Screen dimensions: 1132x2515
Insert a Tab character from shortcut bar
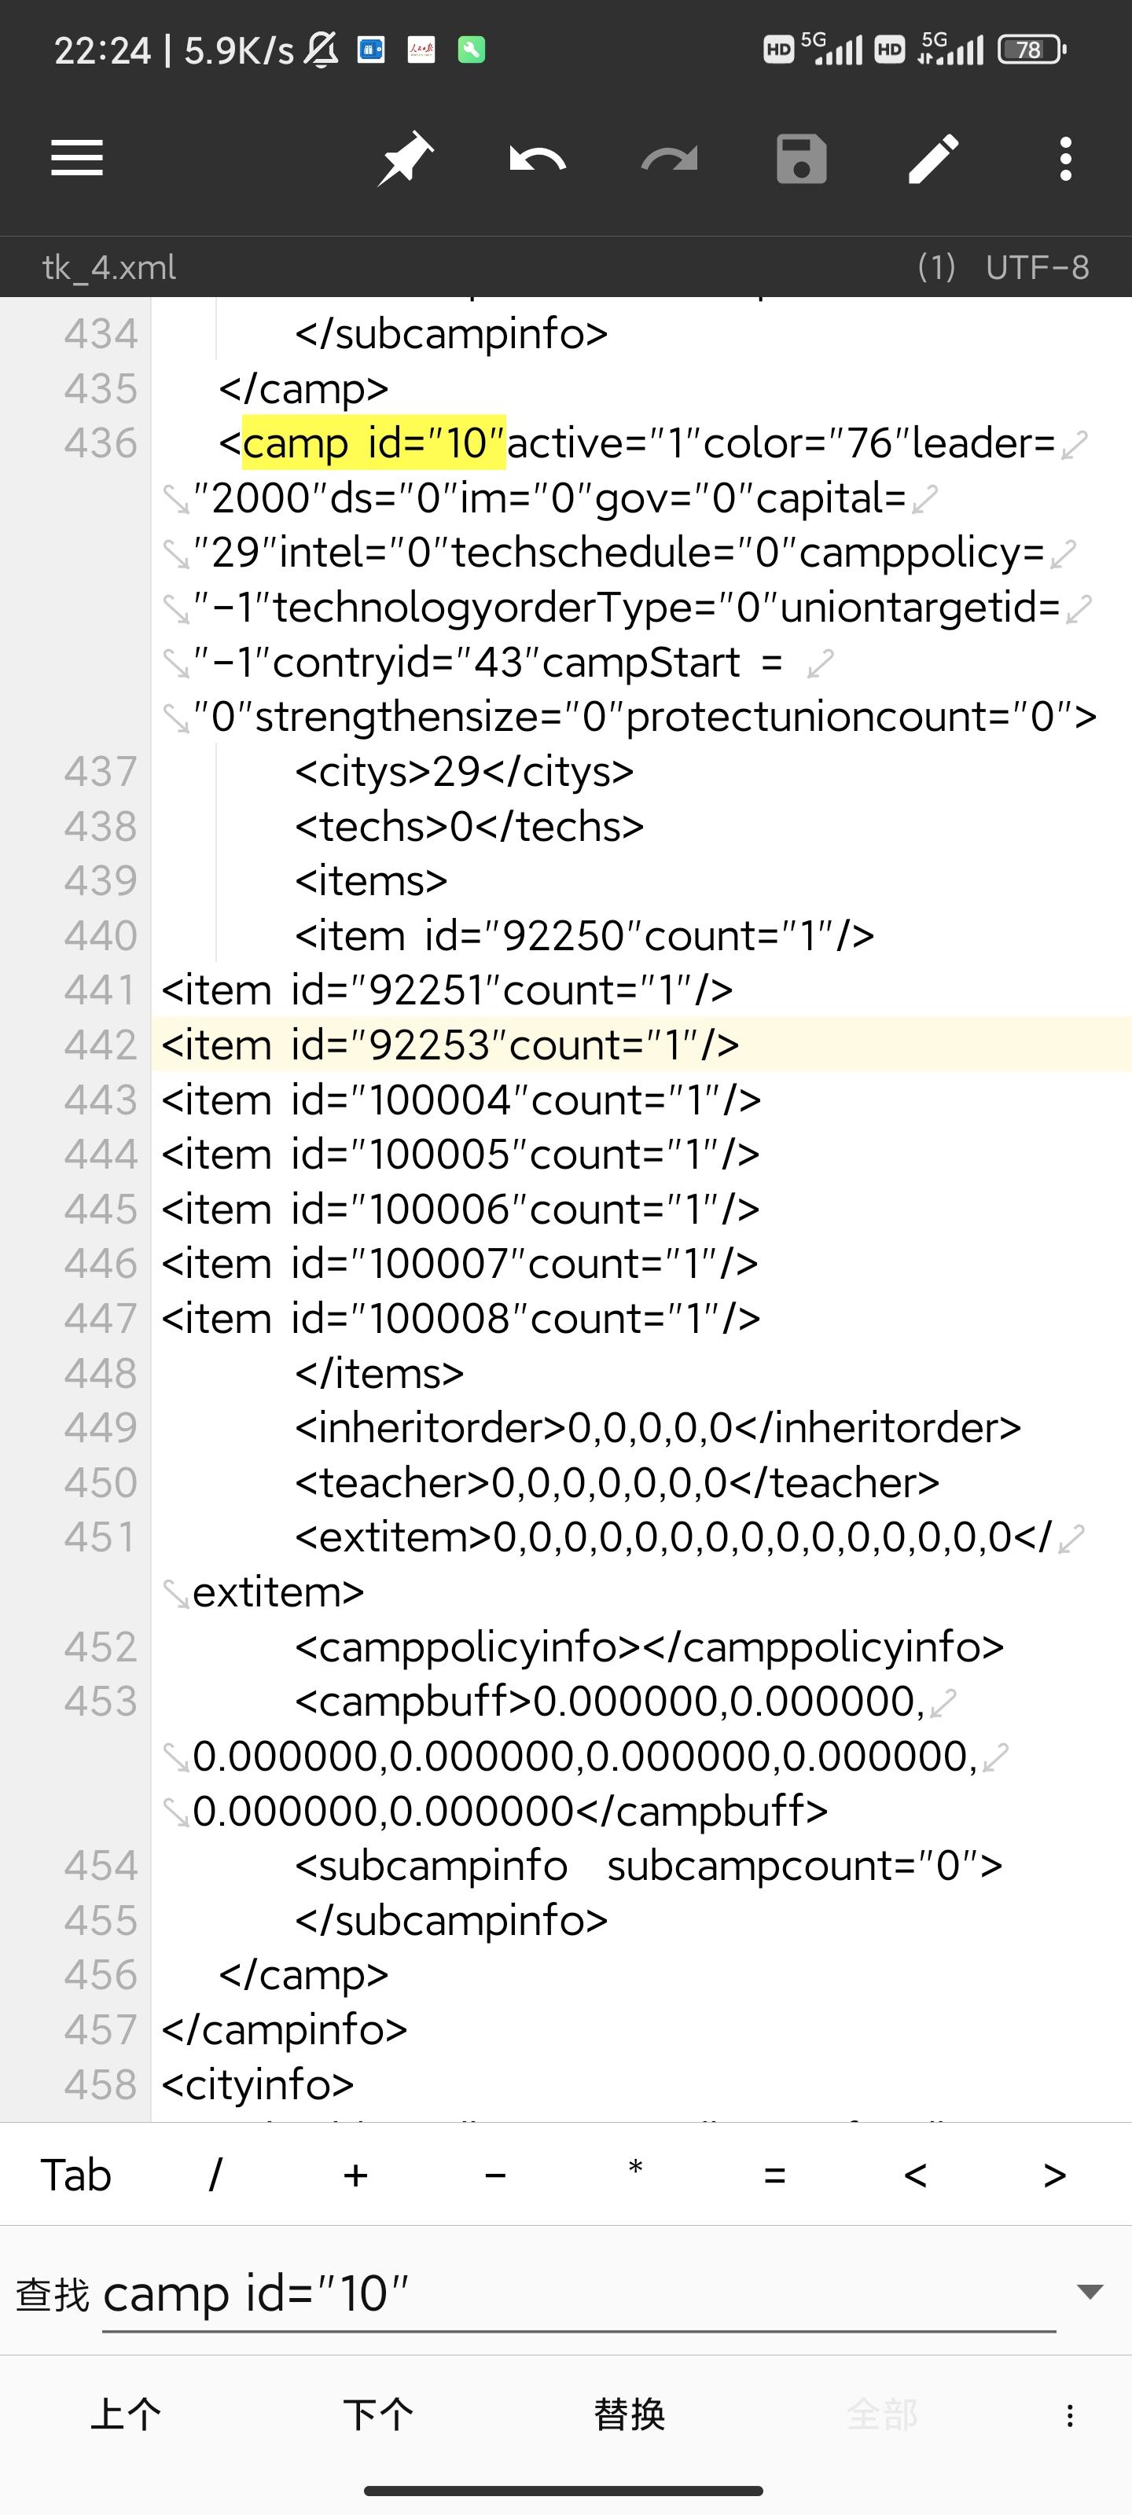pyautogui.click(x=76, y=2175)
